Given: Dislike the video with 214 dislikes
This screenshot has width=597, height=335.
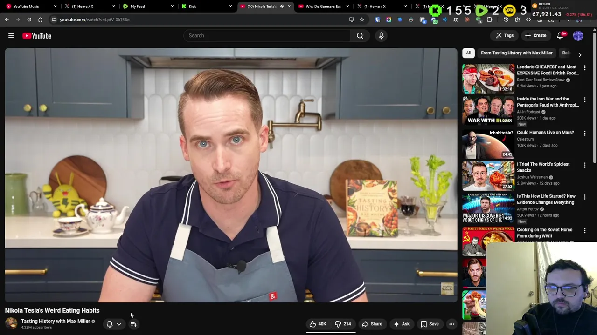Looking at the screenshot, I should point(343,324).
